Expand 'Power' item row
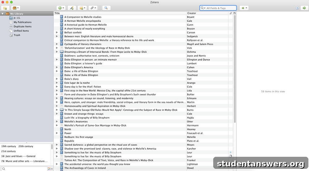The height and width of the screenshot is (171, 309). (57, 133)
